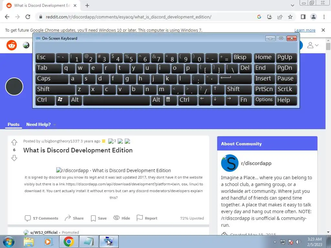Open the u/bigbongtheory1337 profile link
331x248 pixels.
pyautogui.click(x=60, y=141)
